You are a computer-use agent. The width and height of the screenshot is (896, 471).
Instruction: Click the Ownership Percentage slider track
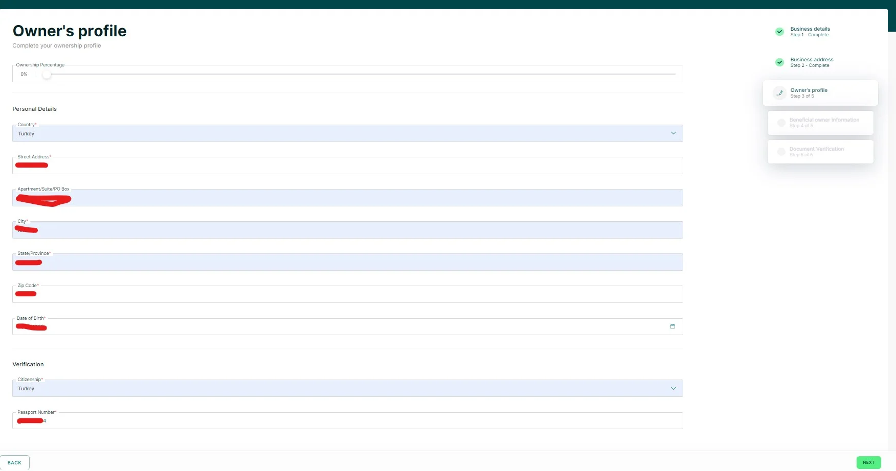click(358, 75)
